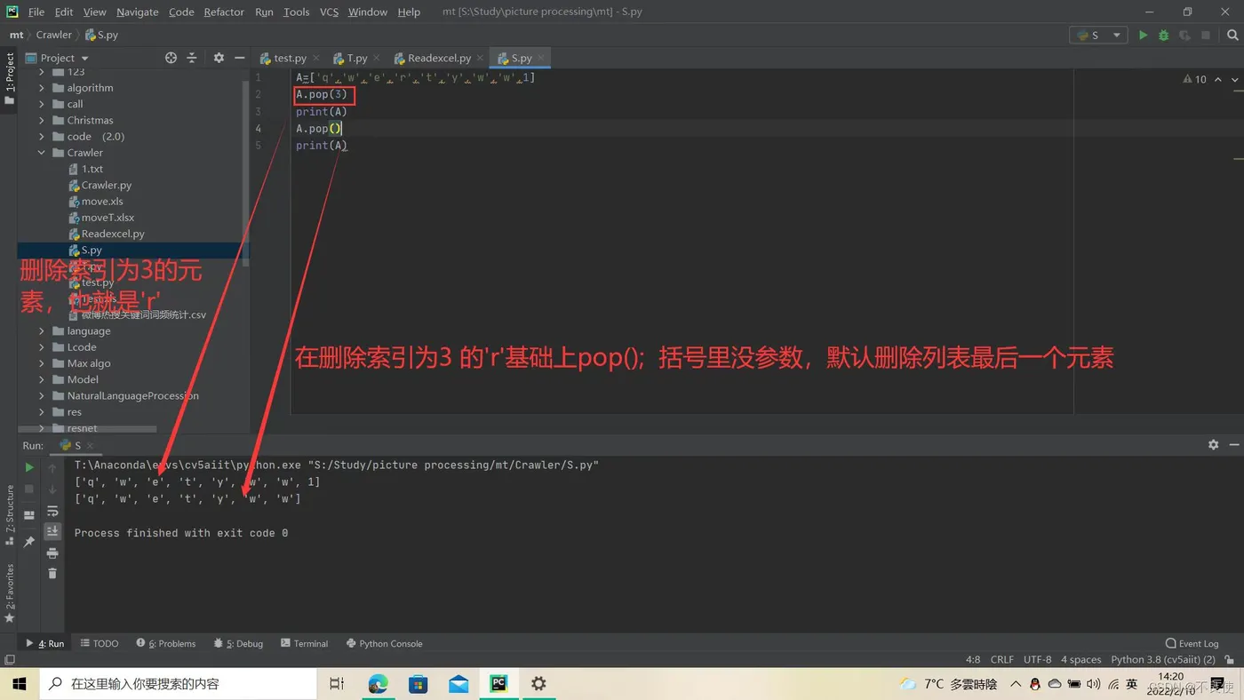The image size is (1244, 700).
Task: Expand the Christmas folder
Action: click(x=42, y=120)
